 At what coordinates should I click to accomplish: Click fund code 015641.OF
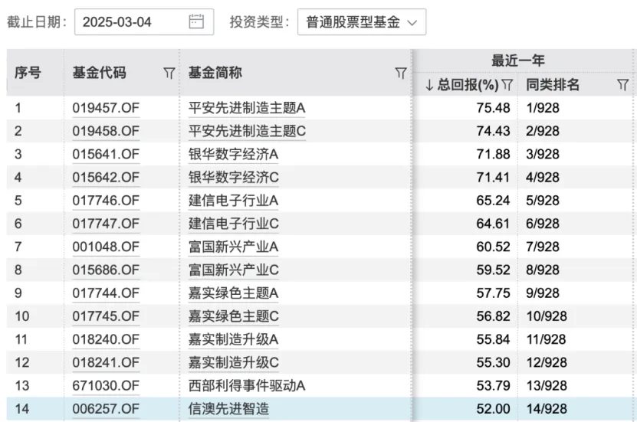[106, 154]
